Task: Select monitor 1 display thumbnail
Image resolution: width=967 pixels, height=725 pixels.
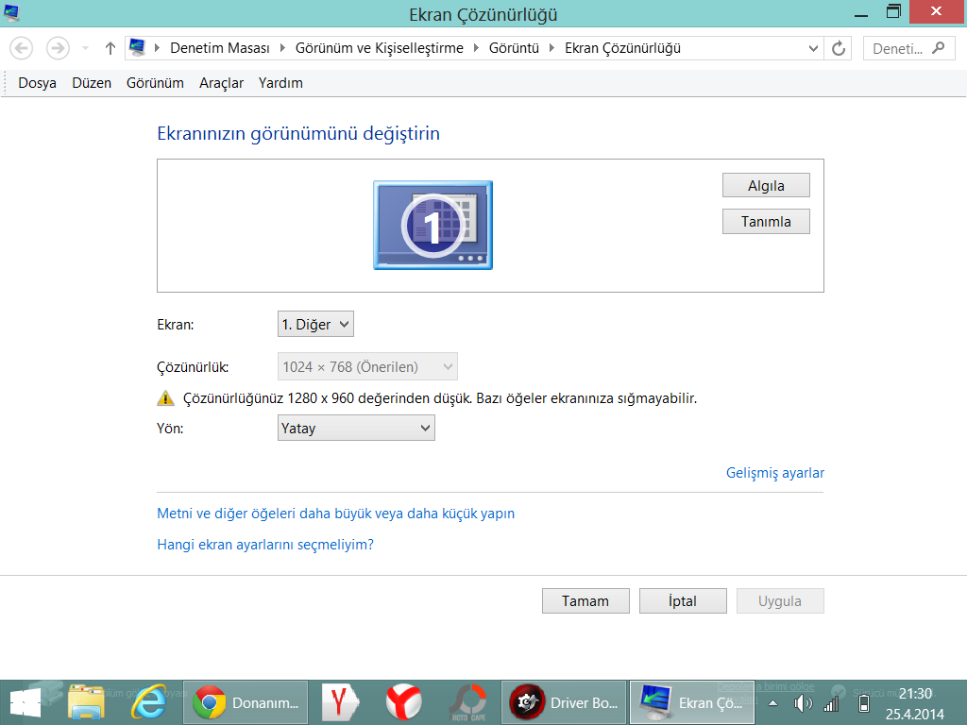Action: point(433,225)
